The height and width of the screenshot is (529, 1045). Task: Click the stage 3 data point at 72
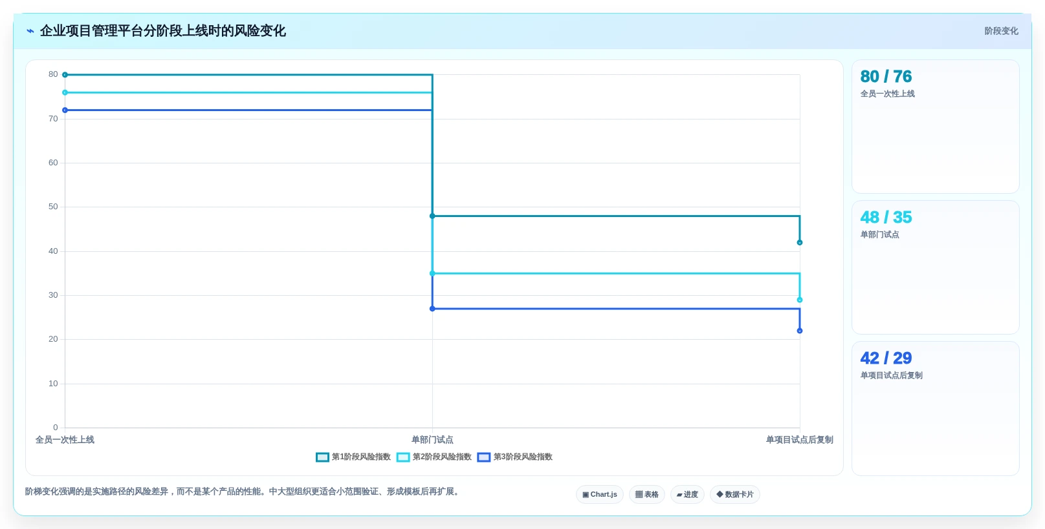click(x=65, y=110)
